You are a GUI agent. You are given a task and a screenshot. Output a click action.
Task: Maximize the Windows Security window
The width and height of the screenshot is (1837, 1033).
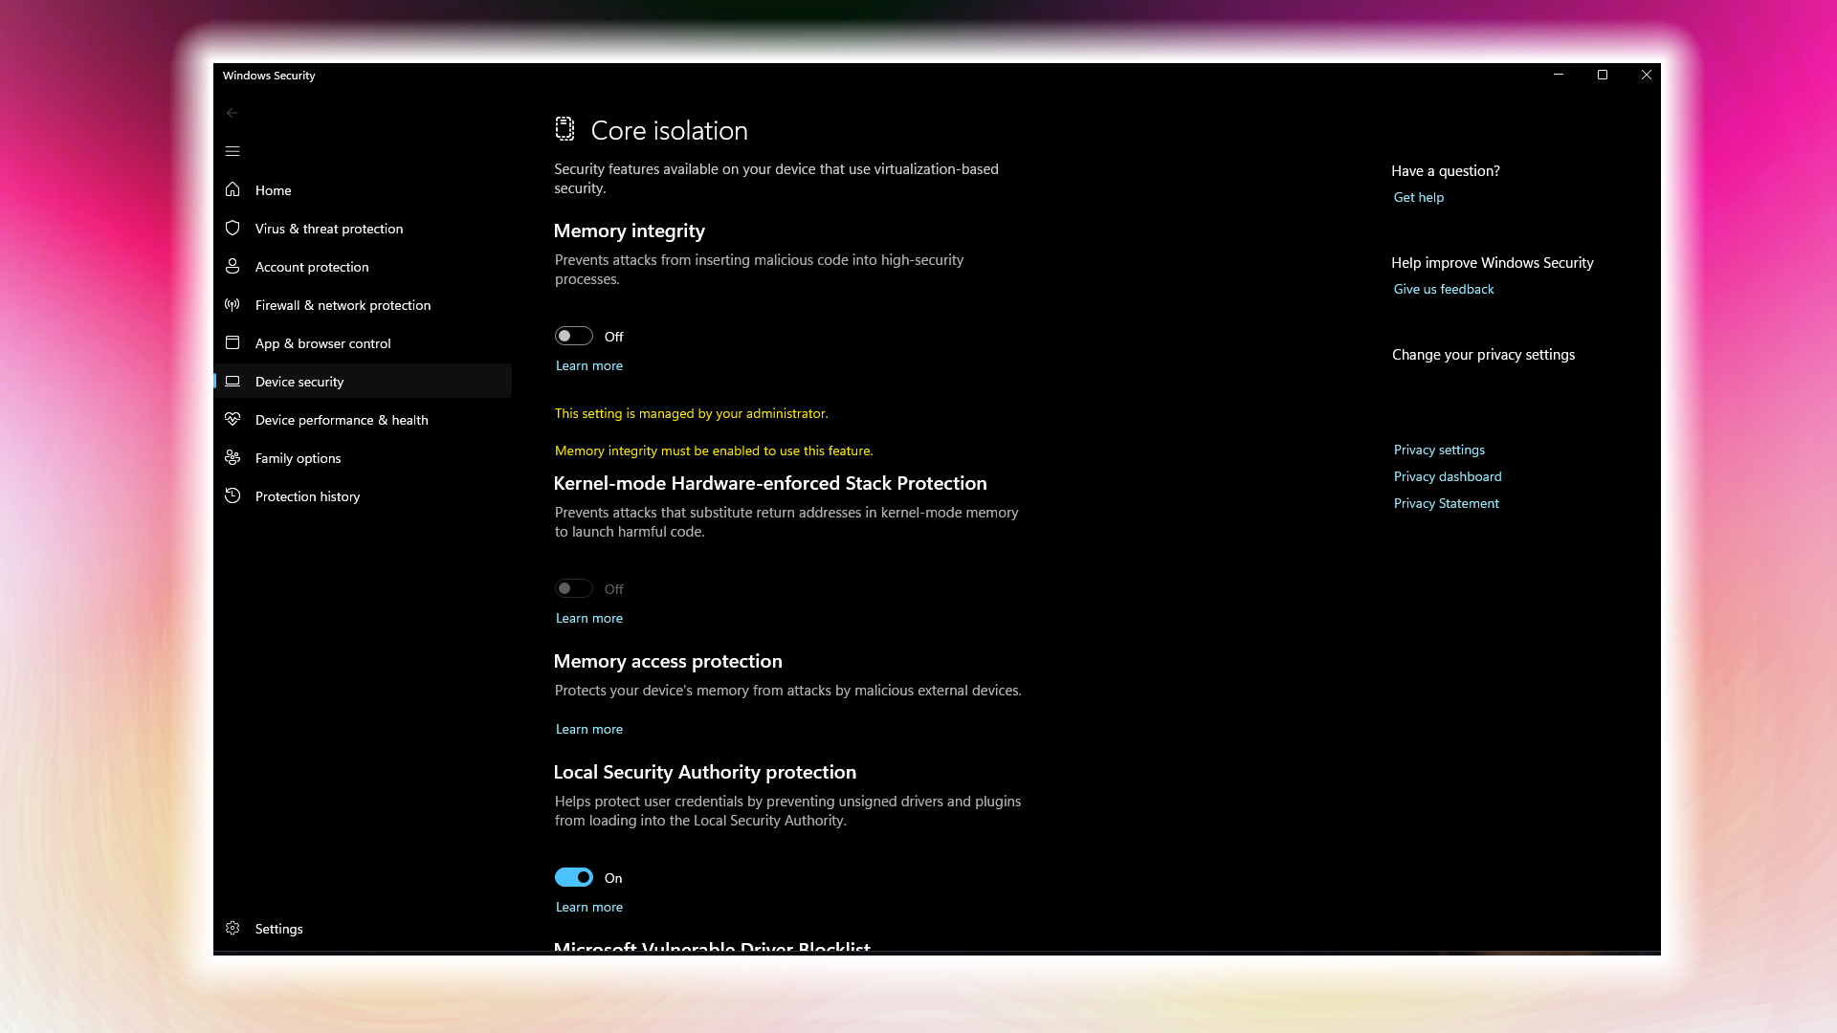[1603, 75]
